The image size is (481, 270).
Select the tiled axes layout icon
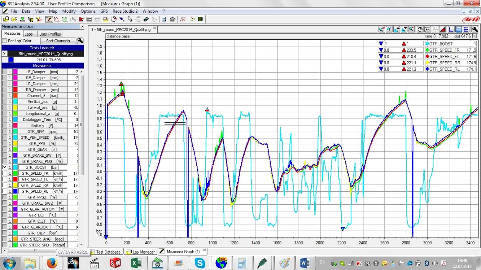pos(458,29)
